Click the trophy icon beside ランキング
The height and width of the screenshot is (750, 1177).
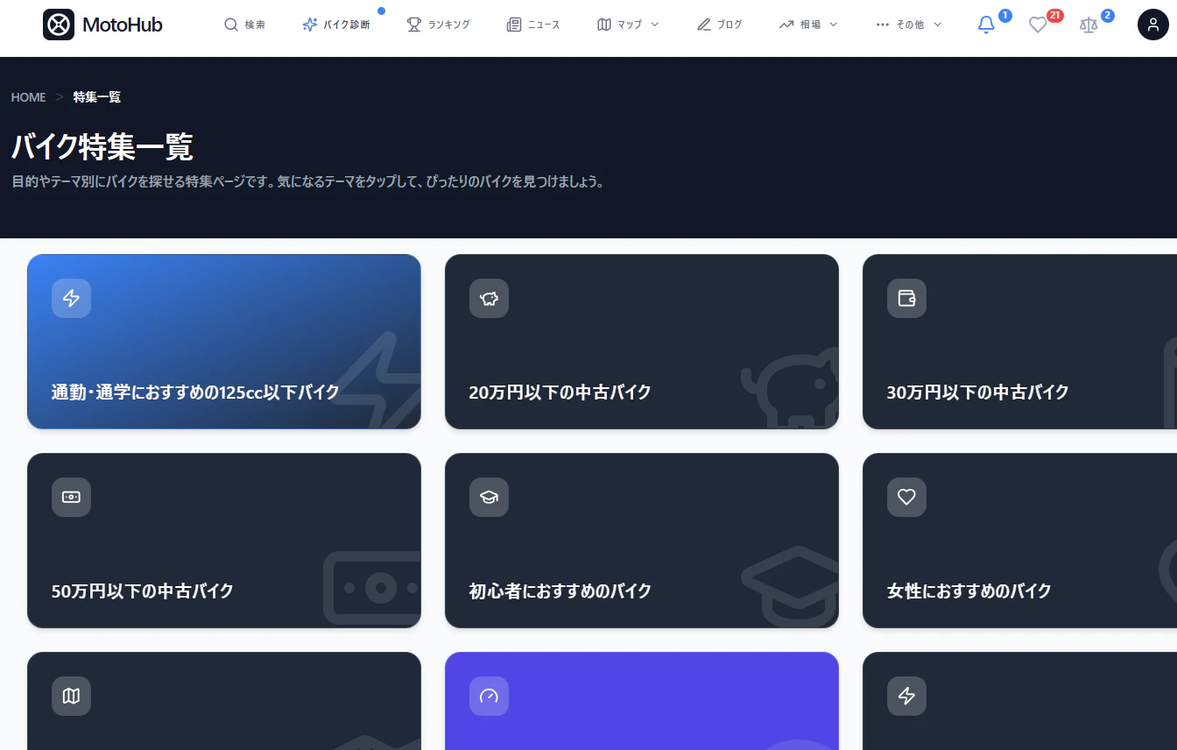tap(414, 25)
